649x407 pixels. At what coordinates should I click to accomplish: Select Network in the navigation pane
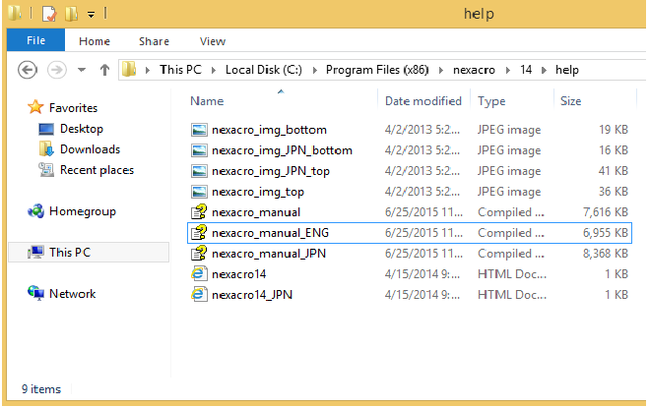pos(73,294)
